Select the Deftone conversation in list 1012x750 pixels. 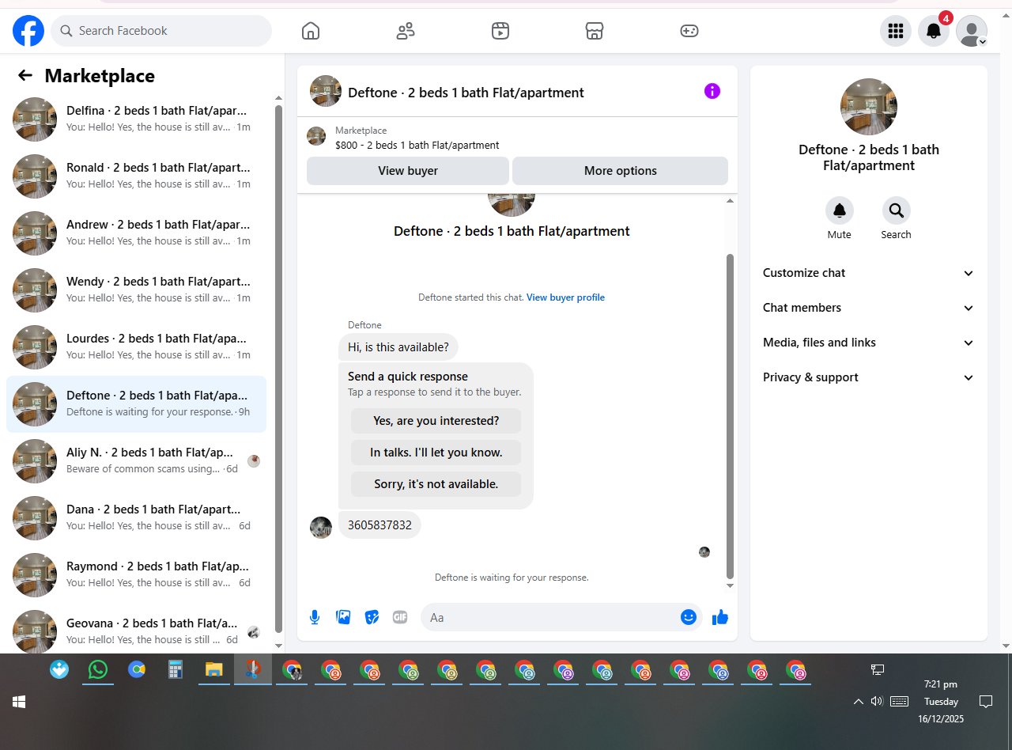click(136, 404)
